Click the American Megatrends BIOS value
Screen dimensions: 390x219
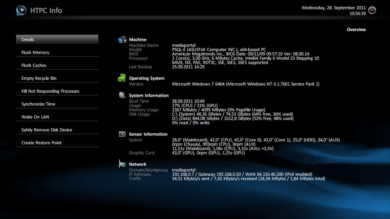[x=241, y=54]
